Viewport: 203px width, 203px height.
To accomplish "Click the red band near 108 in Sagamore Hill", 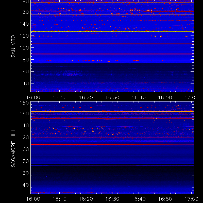I will coord(112,144).
